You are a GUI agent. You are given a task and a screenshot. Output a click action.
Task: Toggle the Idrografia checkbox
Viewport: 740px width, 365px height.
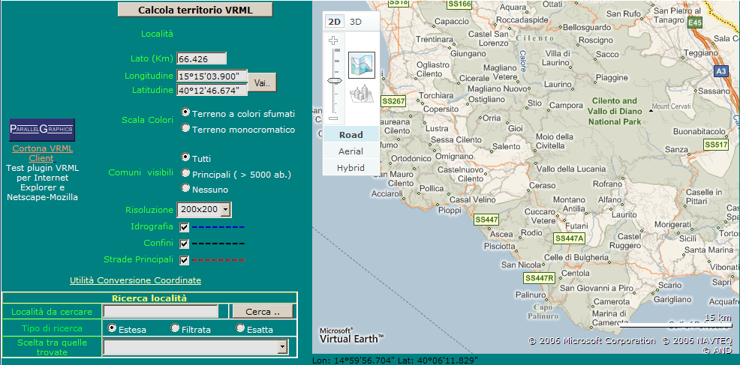click(184, 227)
